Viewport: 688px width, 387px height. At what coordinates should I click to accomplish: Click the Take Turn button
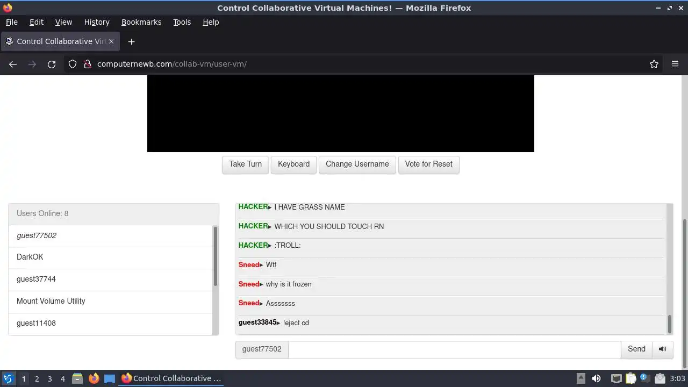pos(246,164)
